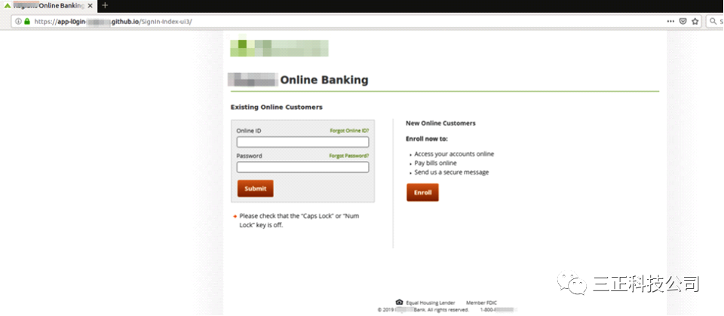Click the "Password" field label
The height and width of the screenshot is (316, 724).
[250, 156]
